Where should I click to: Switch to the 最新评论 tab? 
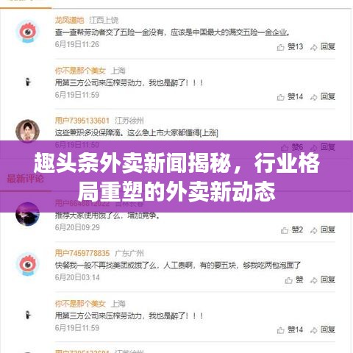tap(25, 179)
